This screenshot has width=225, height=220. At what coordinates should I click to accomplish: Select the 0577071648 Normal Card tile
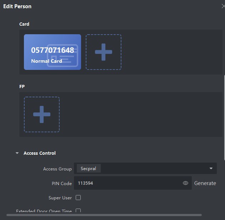tap(52, 52)
